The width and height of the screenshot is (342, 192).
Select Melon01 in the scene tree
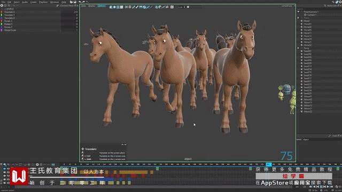click(308, 97)
